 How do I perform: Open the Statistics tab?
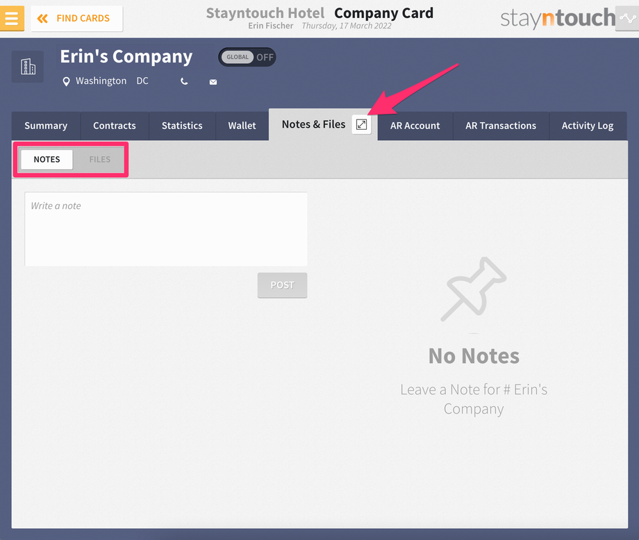pos(182,126)
